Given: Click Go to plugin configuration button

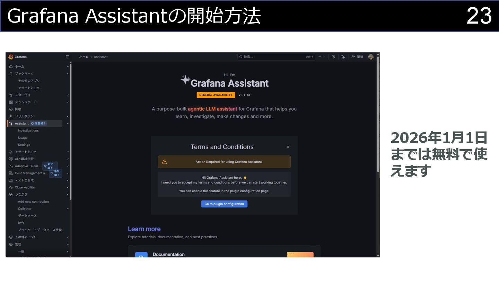Looking at the screenshot, I should tap(224, 204).
